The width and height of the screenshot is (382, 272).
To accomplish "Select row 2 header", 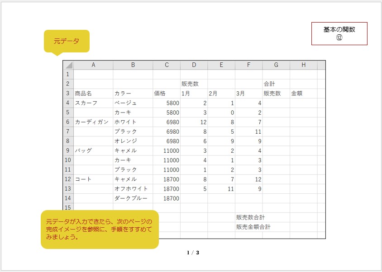I will pos(68,84).
